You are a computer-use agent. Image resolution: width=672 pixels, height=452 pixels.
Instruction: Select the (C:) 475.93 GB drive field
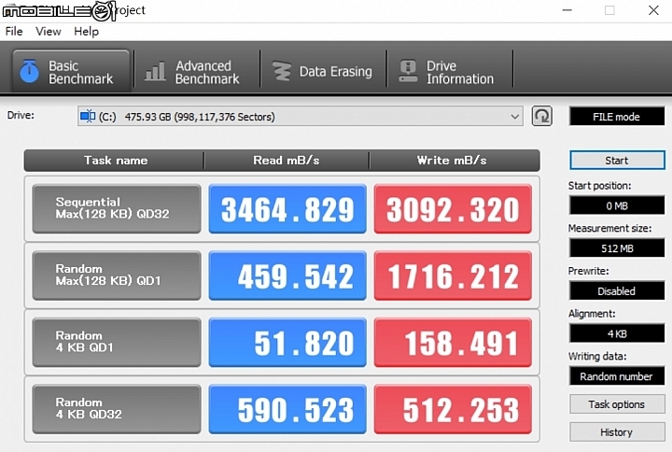point(300,116)
